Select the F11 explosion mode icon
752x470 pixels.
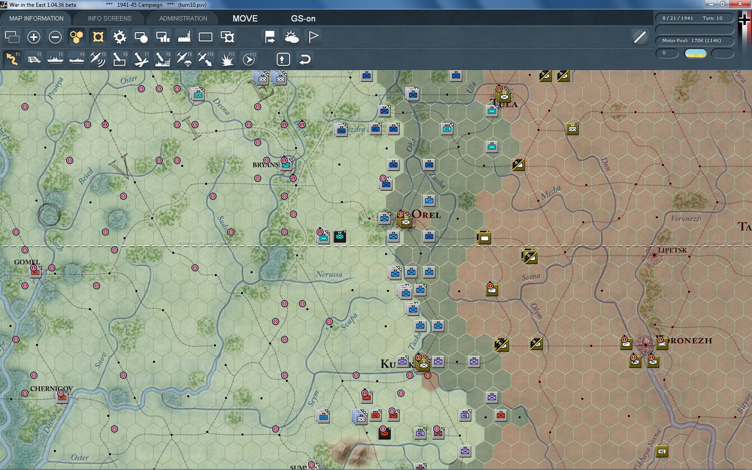pyautogui.click(x=227, y=59)
